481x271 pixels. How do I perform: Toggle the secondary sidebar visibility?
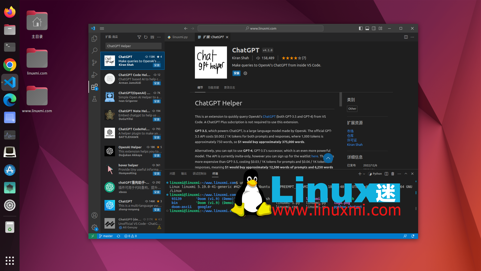[x=374, y=28]
